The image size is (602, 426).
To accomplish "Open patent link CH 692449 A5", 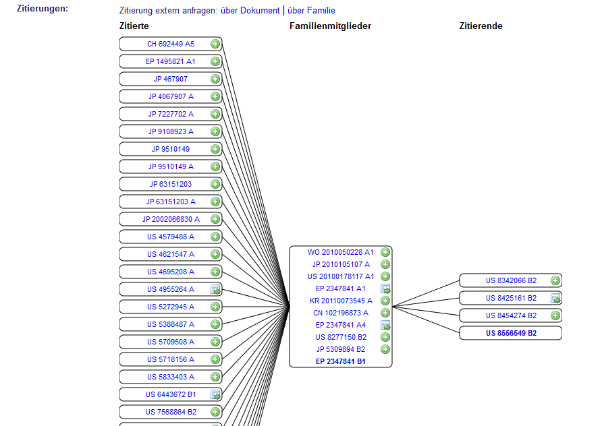I will point(171,44).
